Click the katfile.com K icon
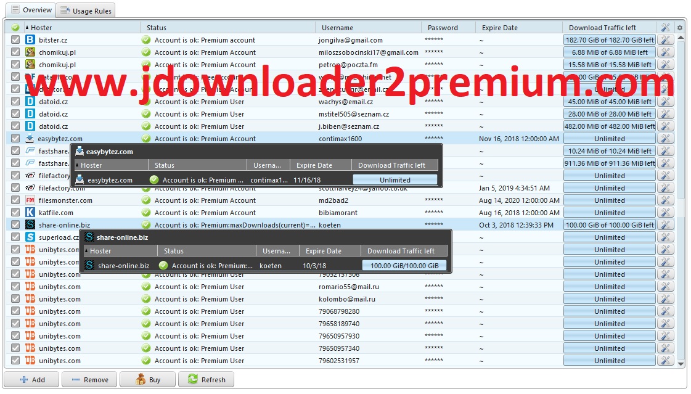This screenshot has width=691, height=394. pyautogui.click(x=30, y=213)
